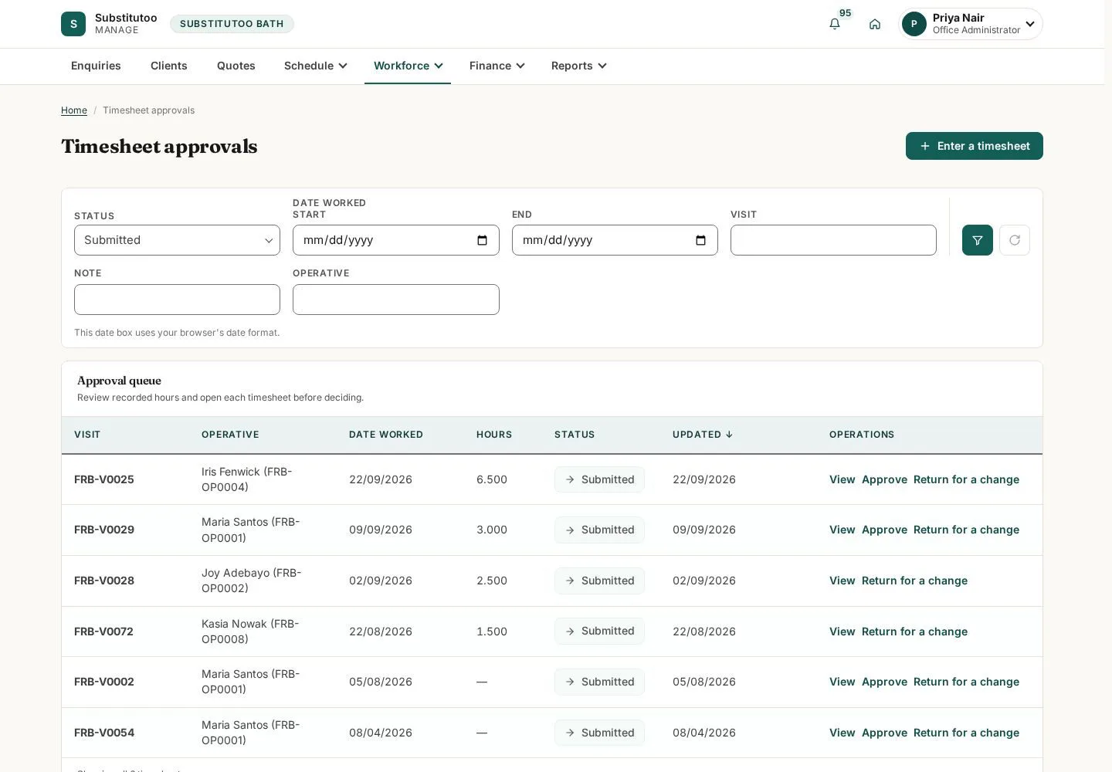The width and height of the screenshot is (1112, 772).
Task: Click the 6.500 hours value
Action: click(492, 479)
